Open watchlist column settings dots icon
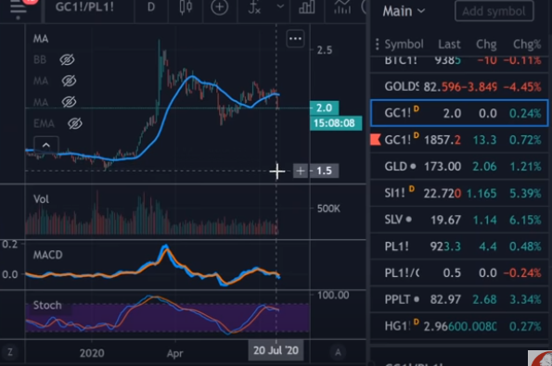 coord(377,44)
